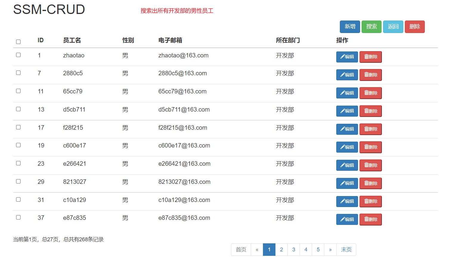Delete employee 65cc79 with trash button
This screenshot has width=457, height=260.
coord(371,93)
